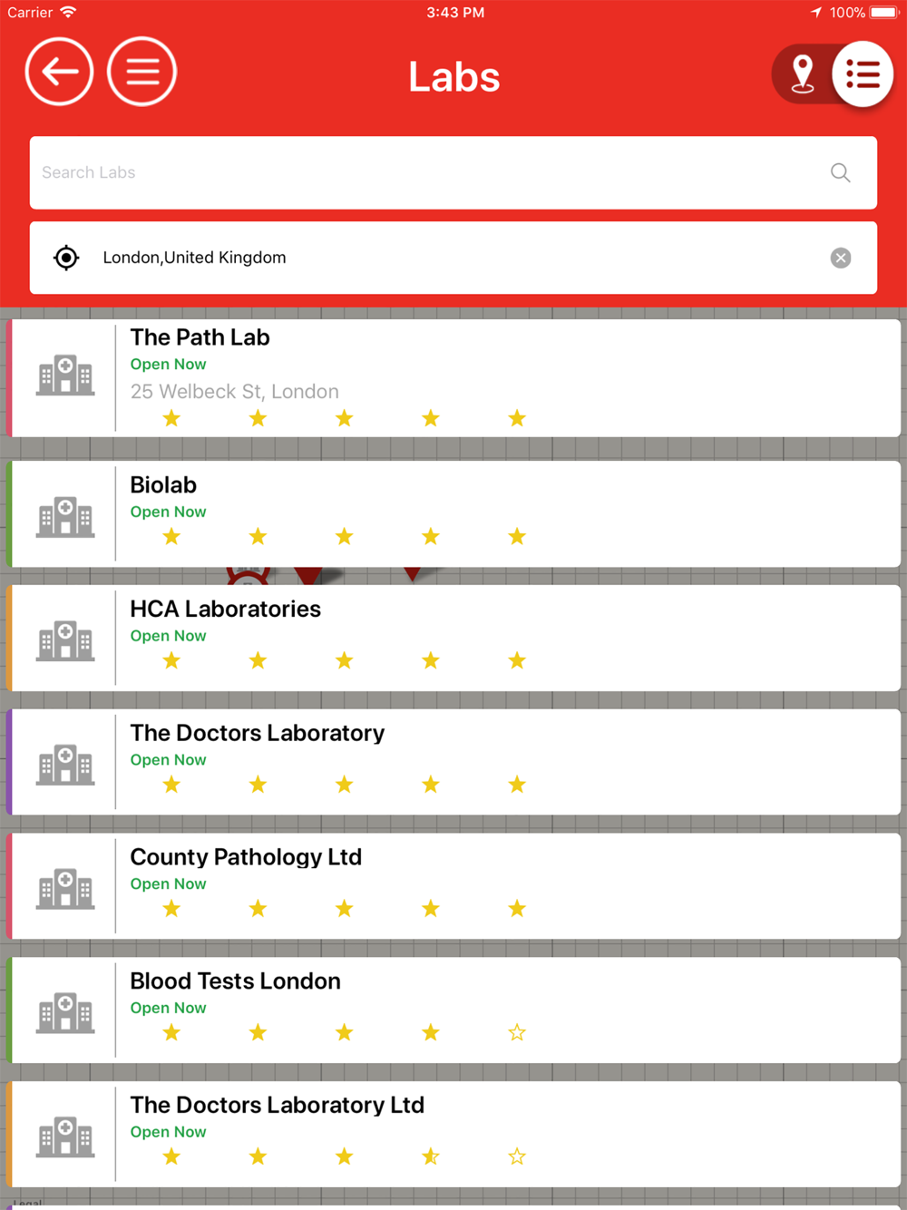Click the 25 Welbeck St address
The width and height of the screenshot is (907, 1210).
click(235, 392)
